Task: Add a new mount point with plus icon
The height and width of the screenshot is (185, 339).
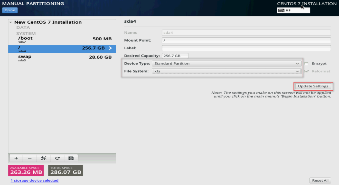Action: pos(16,158)
